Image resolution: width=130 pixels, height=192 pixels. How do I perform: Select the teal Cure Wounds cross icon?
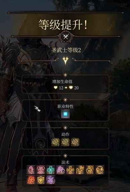tap(50, 170)
